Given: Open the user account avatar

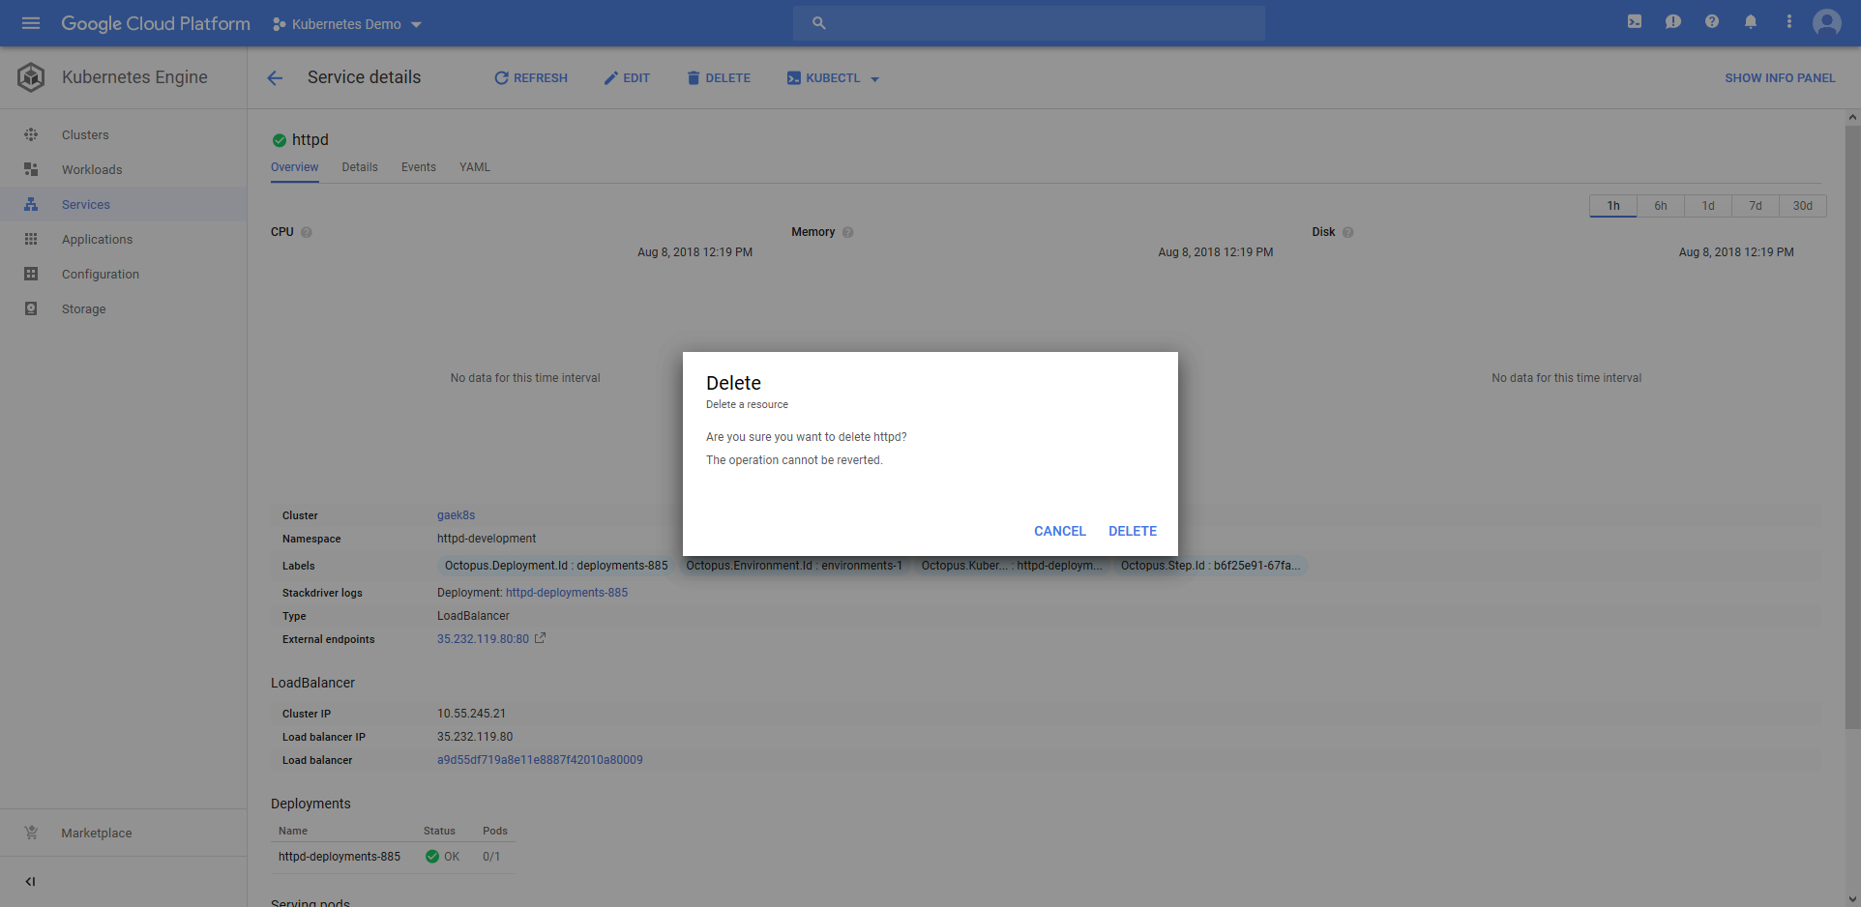Looking at the screenshot, I should click(x=1826, y=22).
